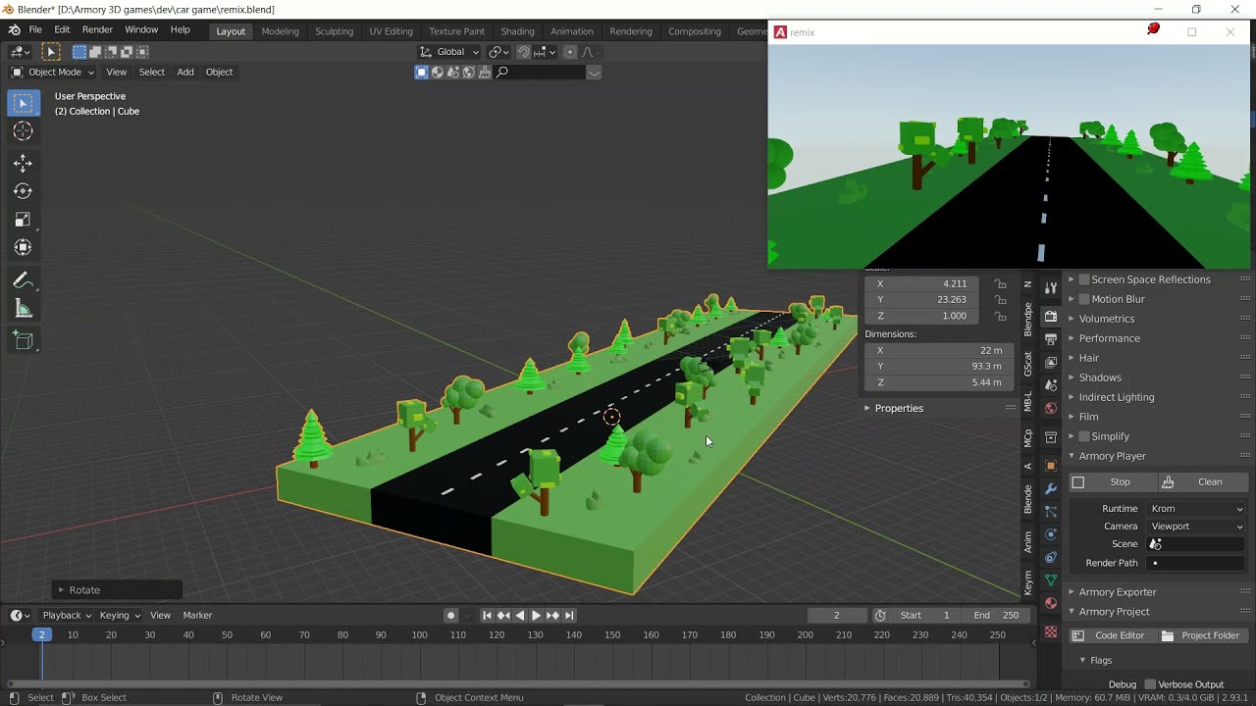Collapse the Armory Player panel
Image resolution: width=1256 pixels, height=706 pixels.
pos(1112,456)
